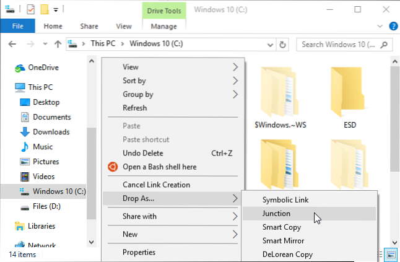Select Files (D:) drive in the navigation pane

point(40,206)
